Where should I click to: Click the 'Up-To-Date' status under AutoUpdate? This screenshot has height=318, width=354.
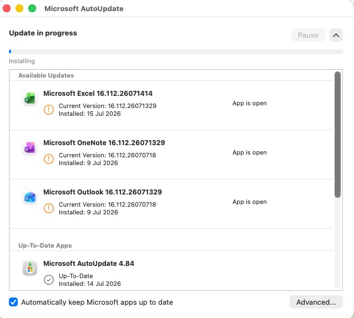point(76,276)
